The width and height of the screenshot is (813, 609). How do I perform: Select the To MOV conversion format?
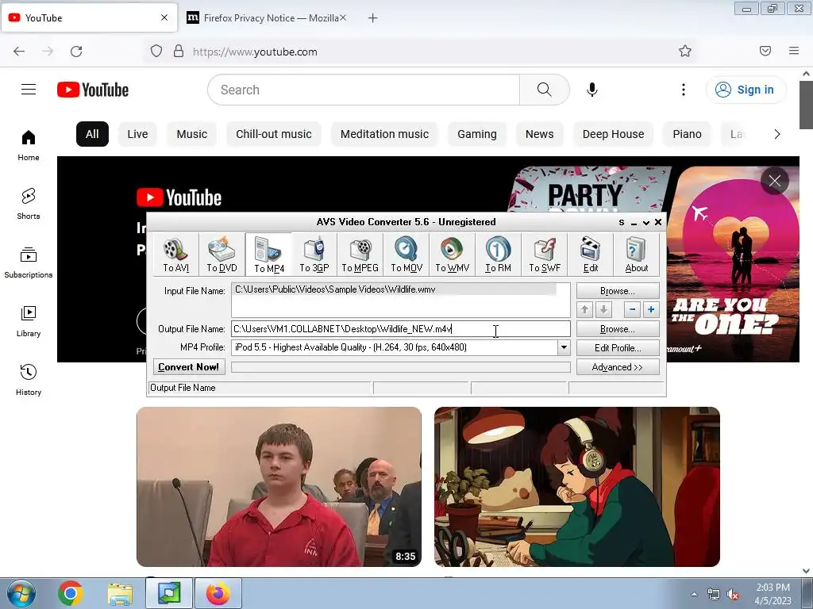[x=406, y=254]
